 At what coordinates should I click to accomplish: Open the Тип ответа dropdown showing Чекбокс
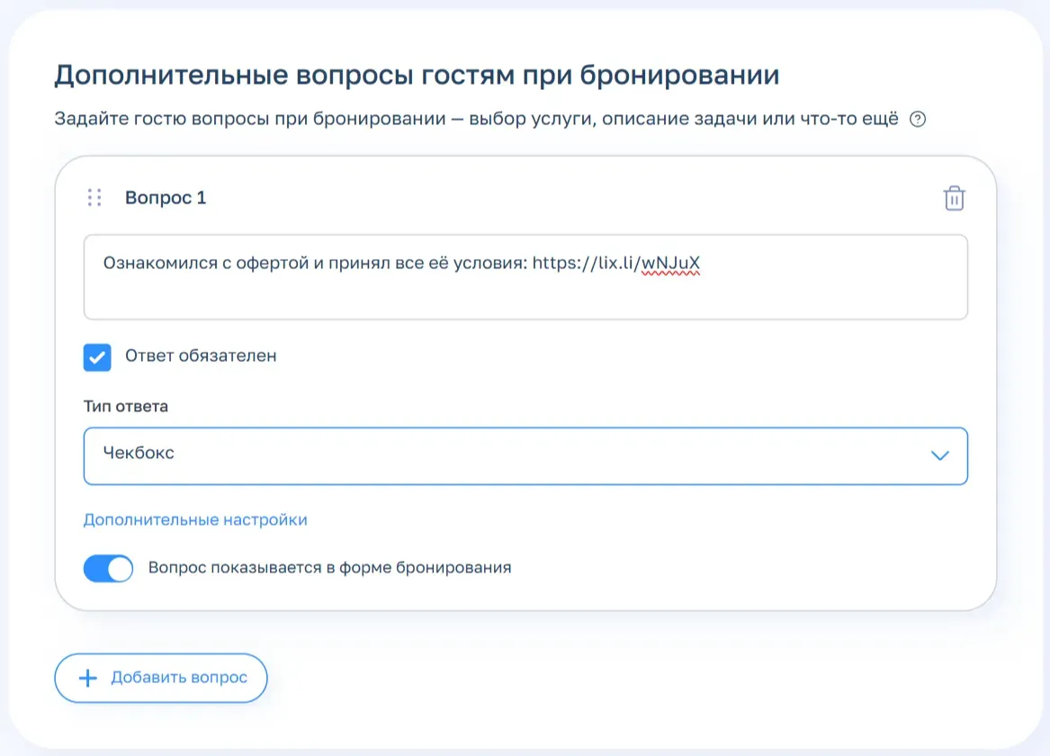pyautogui.click(x=525, y=456)
